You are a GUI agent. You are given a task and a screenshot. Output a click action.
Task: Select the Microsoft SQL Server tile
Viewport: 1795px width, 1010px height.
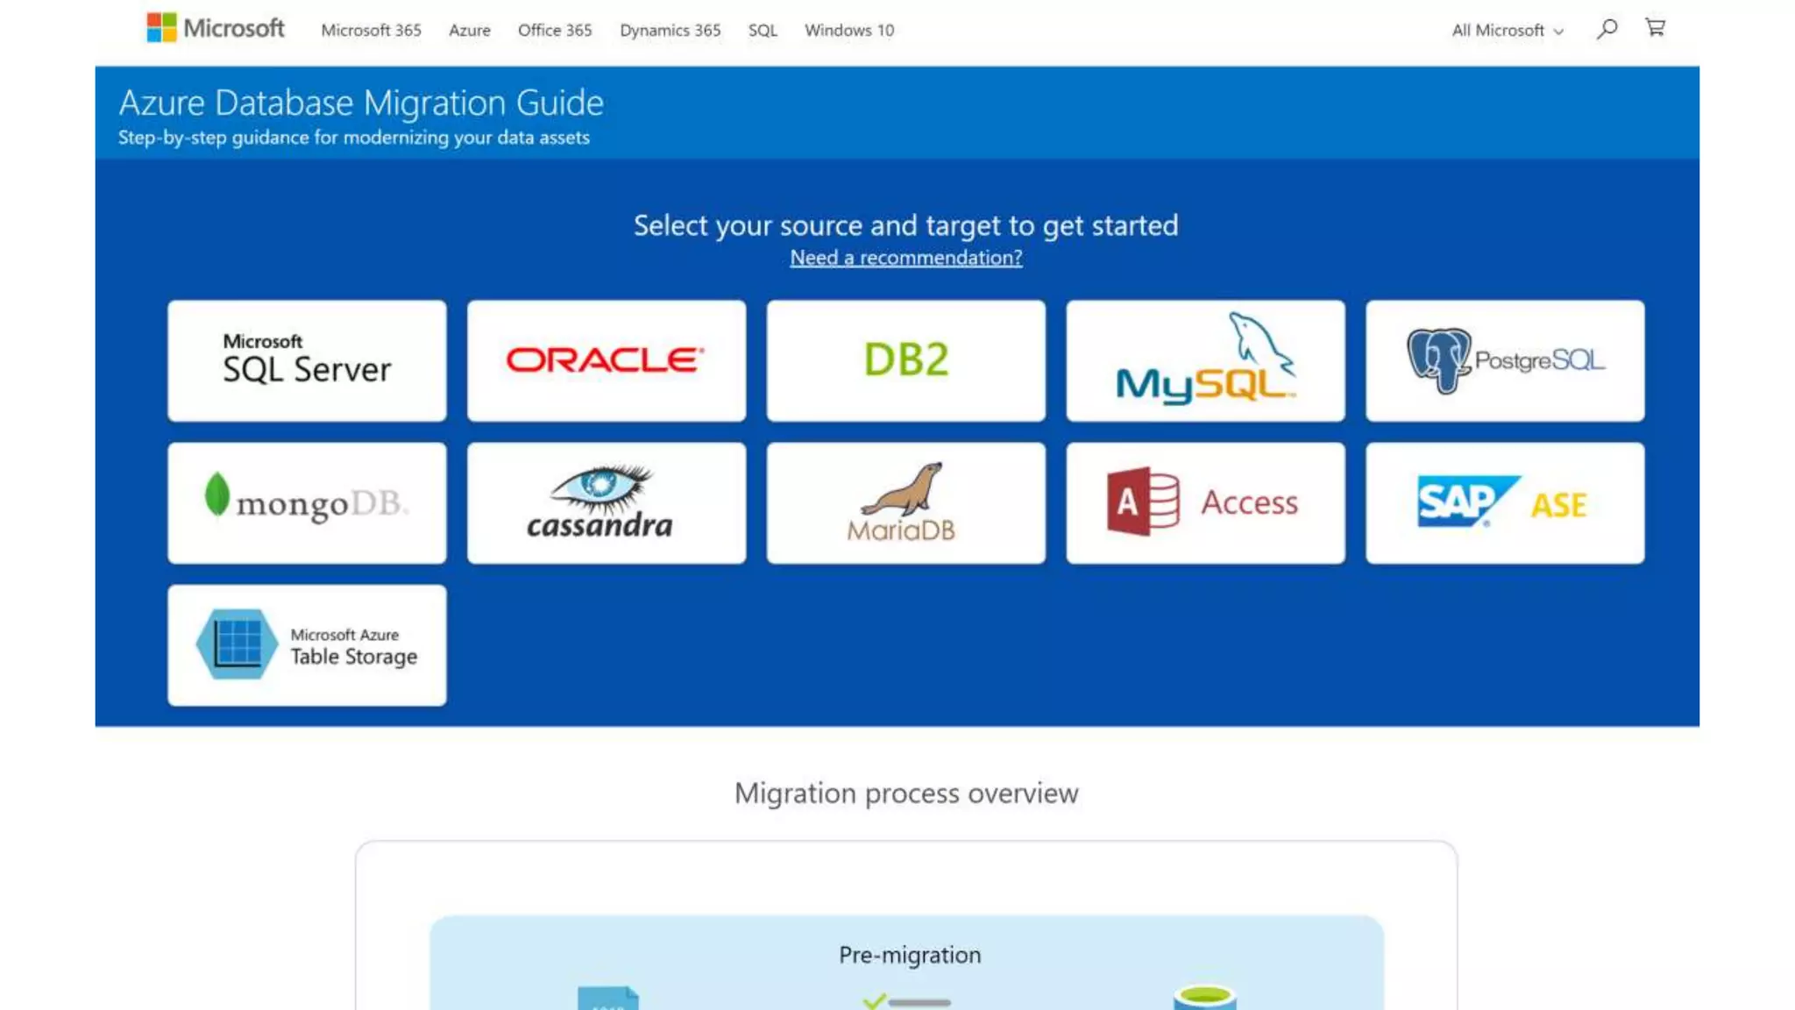point(307,360)
